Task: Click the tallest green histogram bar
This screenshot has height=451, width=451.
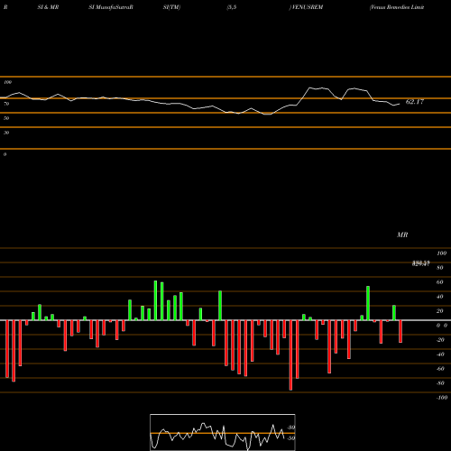Action: [x=155, y=300]
